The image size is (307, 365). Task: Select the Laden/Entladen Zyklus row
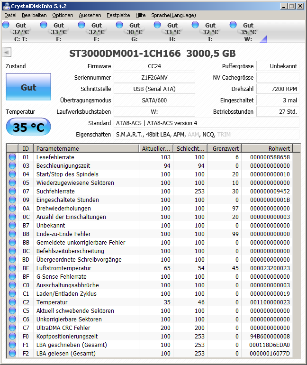[150, 293]
